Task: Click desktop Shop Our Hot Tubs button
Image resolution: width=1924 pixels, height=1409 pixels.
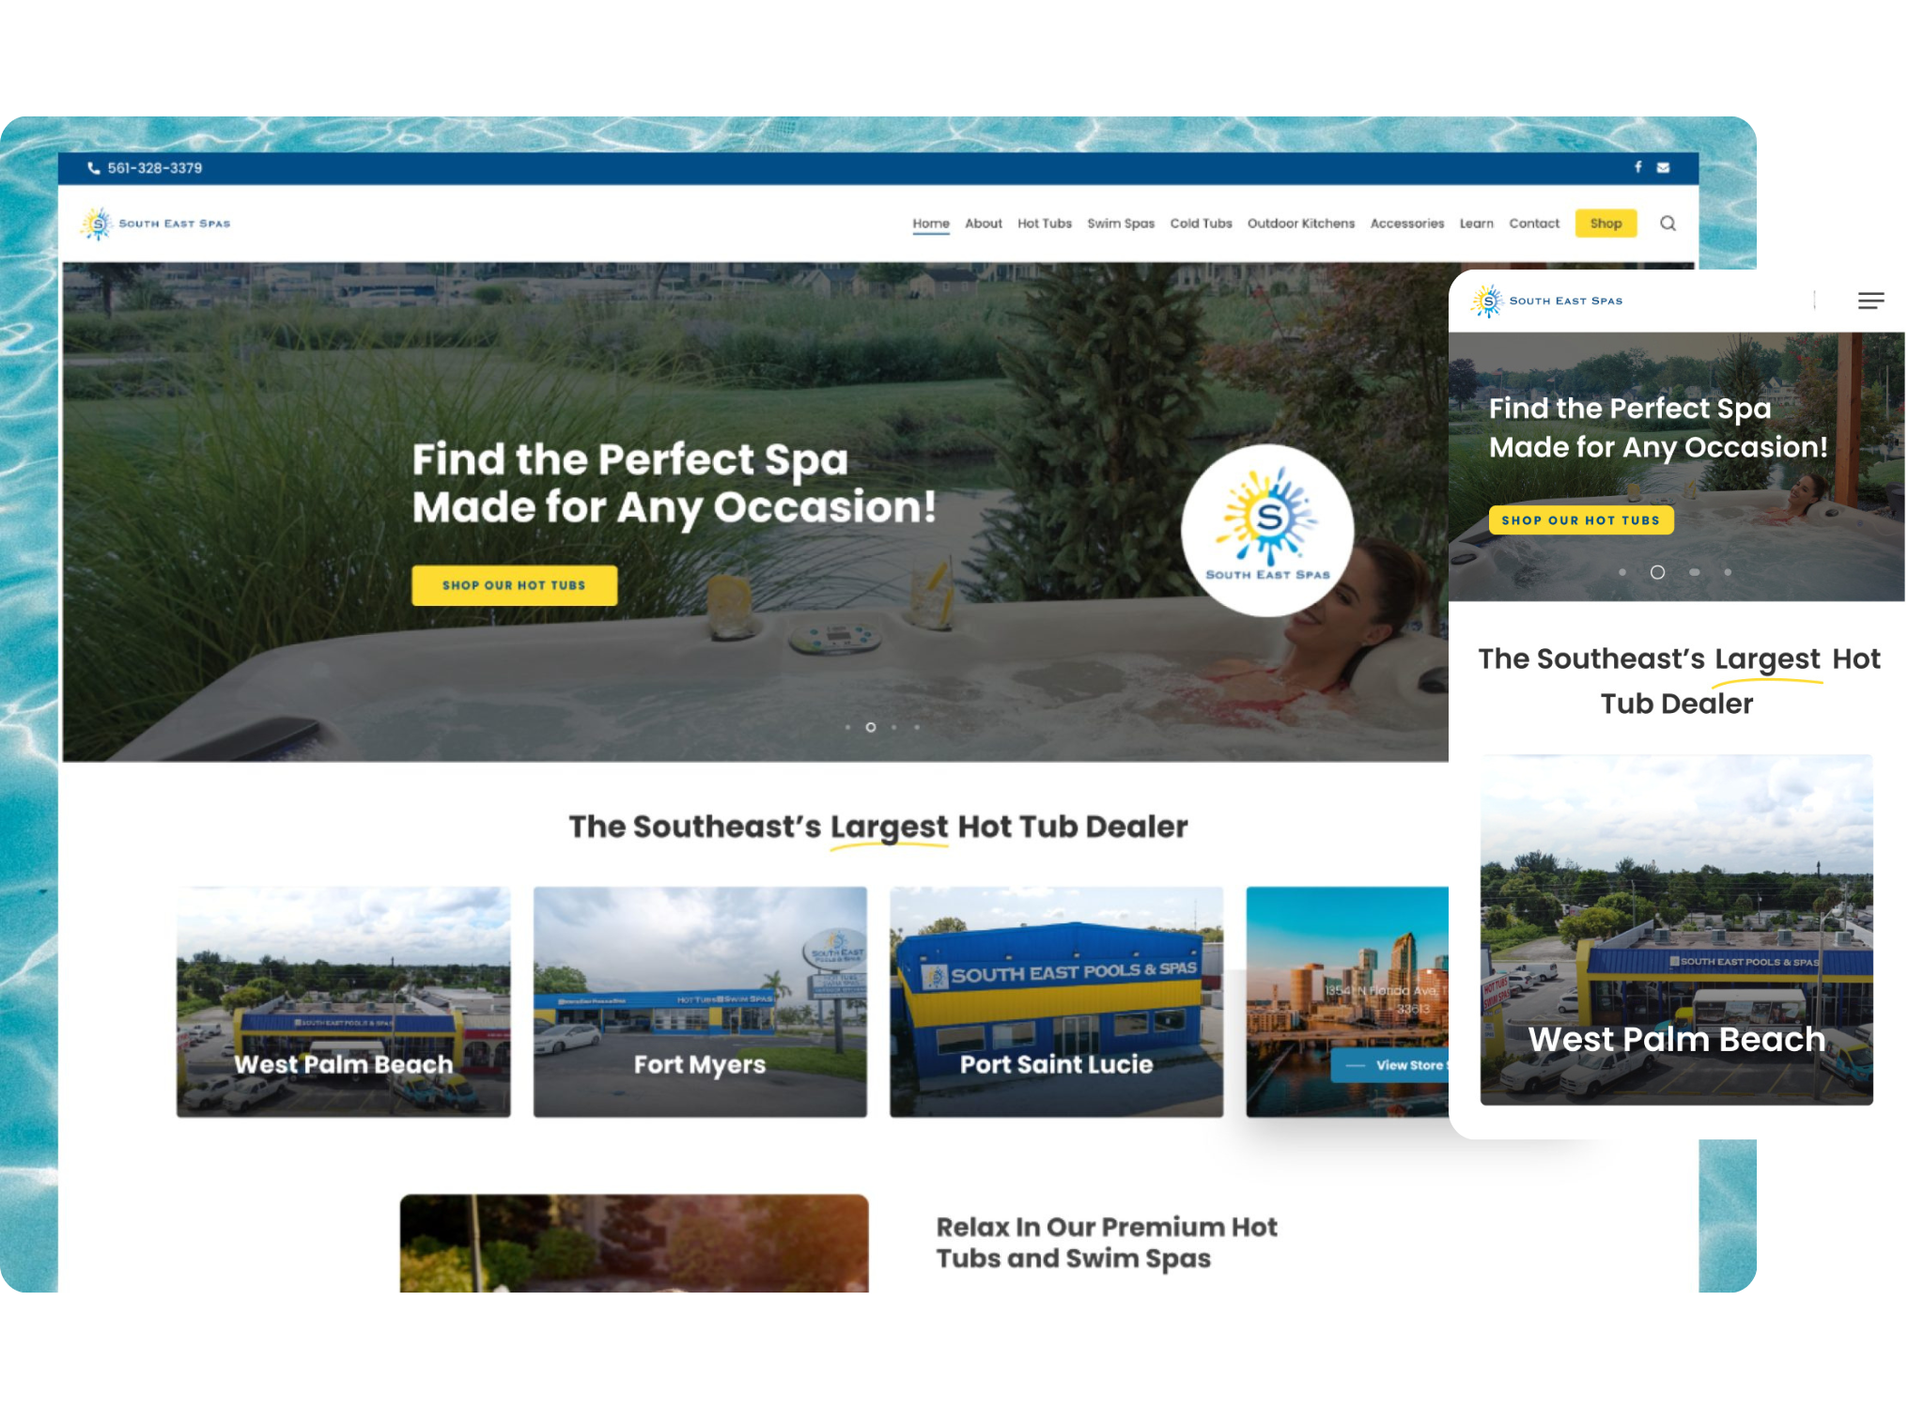Action: (514, 585)
